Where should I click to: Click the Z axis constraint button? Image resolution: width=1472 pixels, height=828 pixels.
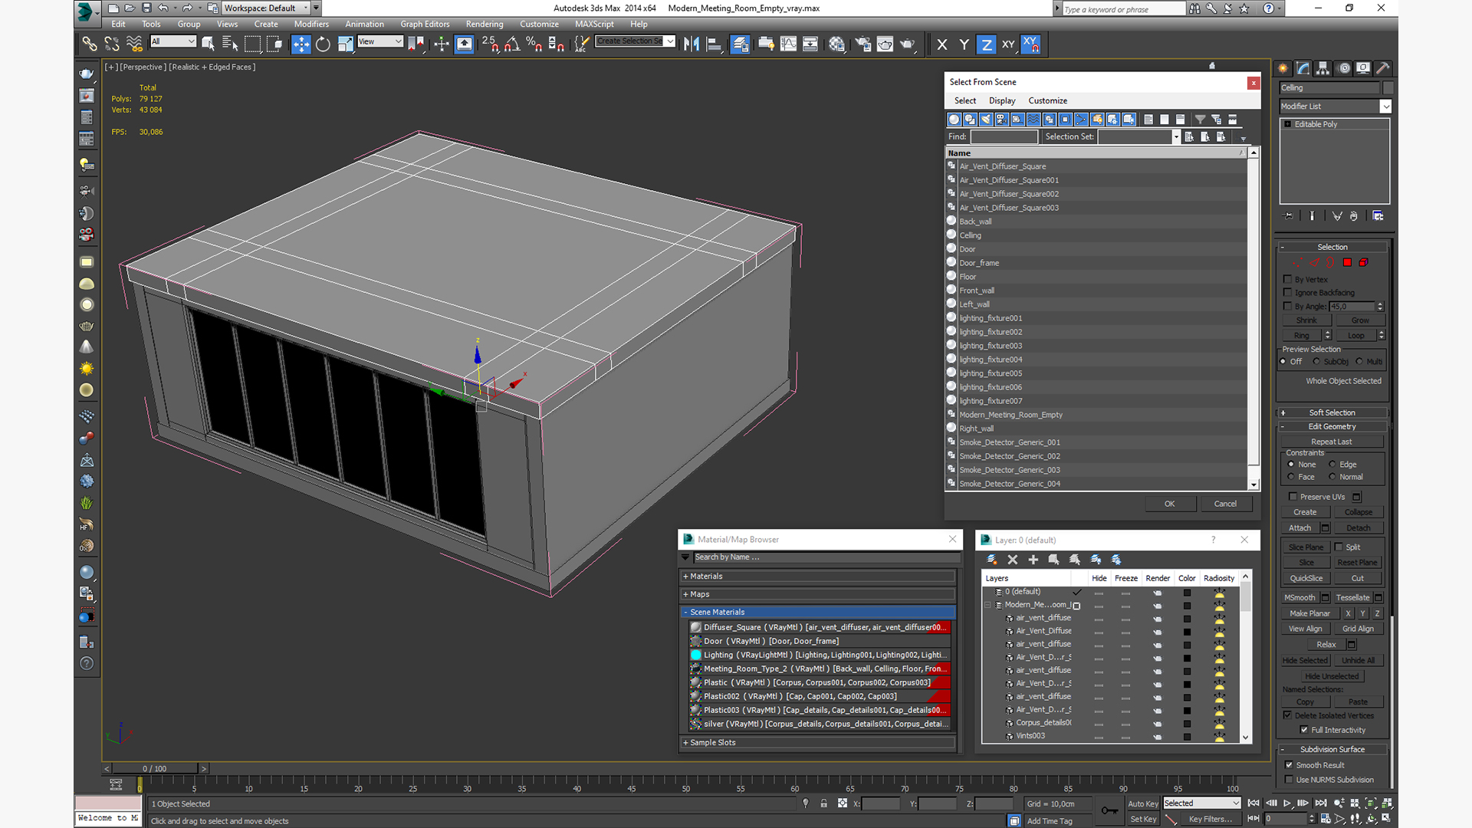pyautogui.click(x=986, y=44)
